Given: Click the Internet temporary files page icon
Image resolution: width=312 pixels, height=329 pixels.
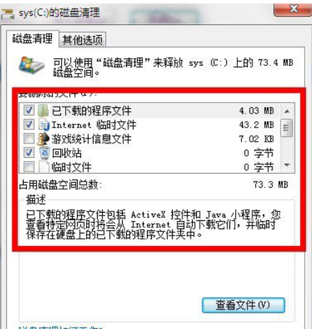Looking at the screenshot, I should click(x=44, y=125).
